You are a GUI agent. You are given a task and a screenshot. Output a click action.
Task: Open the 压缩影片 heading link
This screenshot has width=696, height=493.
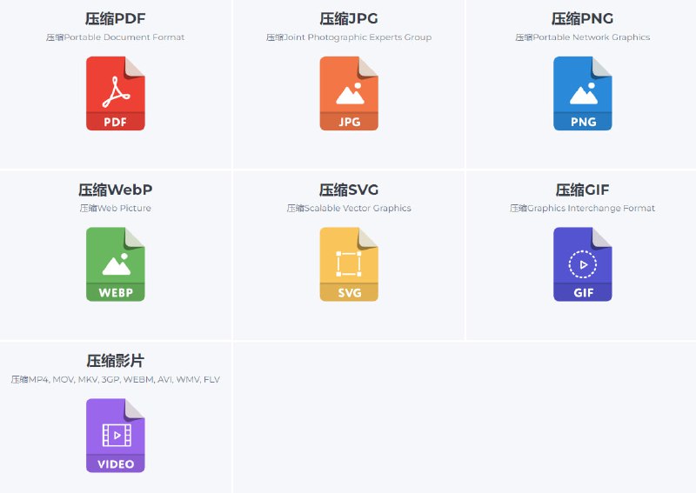point(116,361)
